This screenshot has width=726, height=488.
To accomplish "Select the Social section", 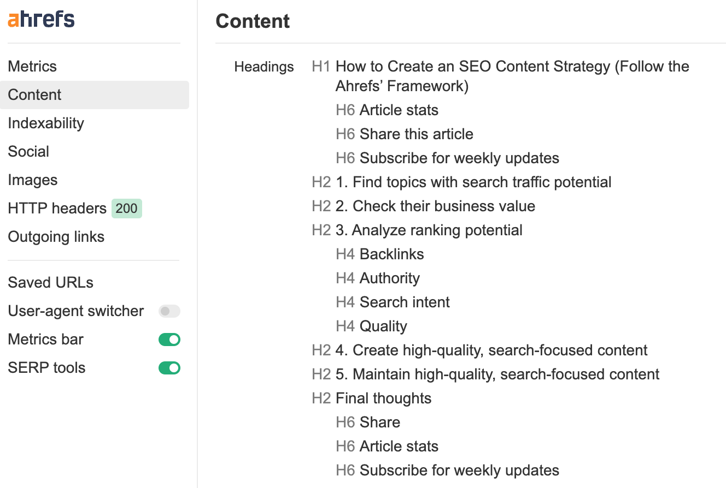I will tap(28, 151).
